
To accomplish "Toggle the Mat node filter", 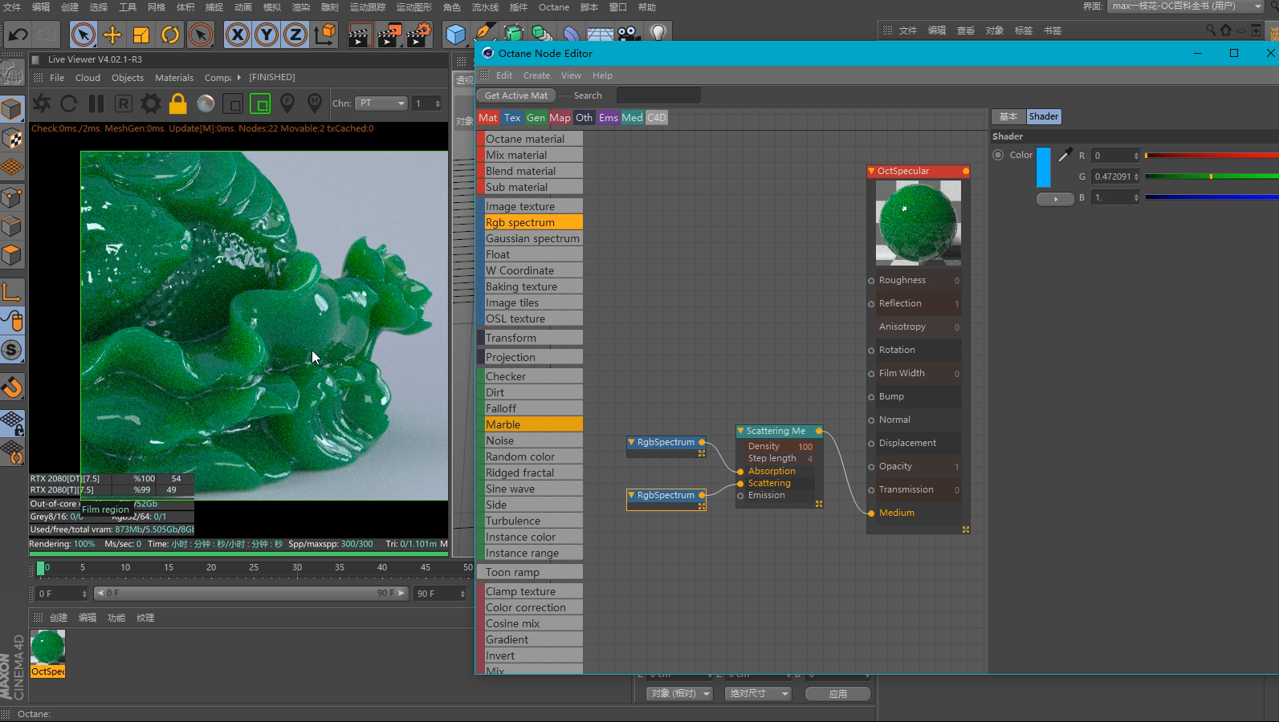I will click(x=488, y=117).
